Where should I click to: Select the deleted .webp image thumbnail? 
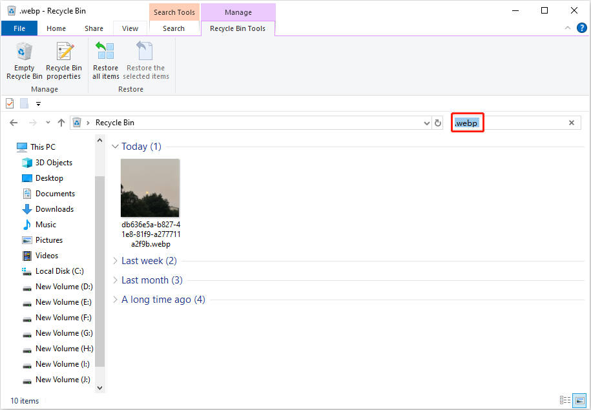tap(150, 188)
